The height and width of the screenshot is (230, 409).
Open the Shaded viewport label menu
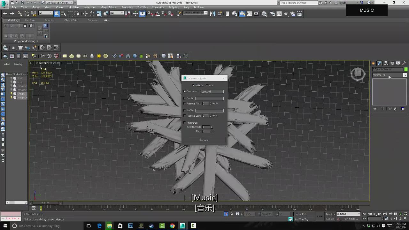(x=56, y=63)
